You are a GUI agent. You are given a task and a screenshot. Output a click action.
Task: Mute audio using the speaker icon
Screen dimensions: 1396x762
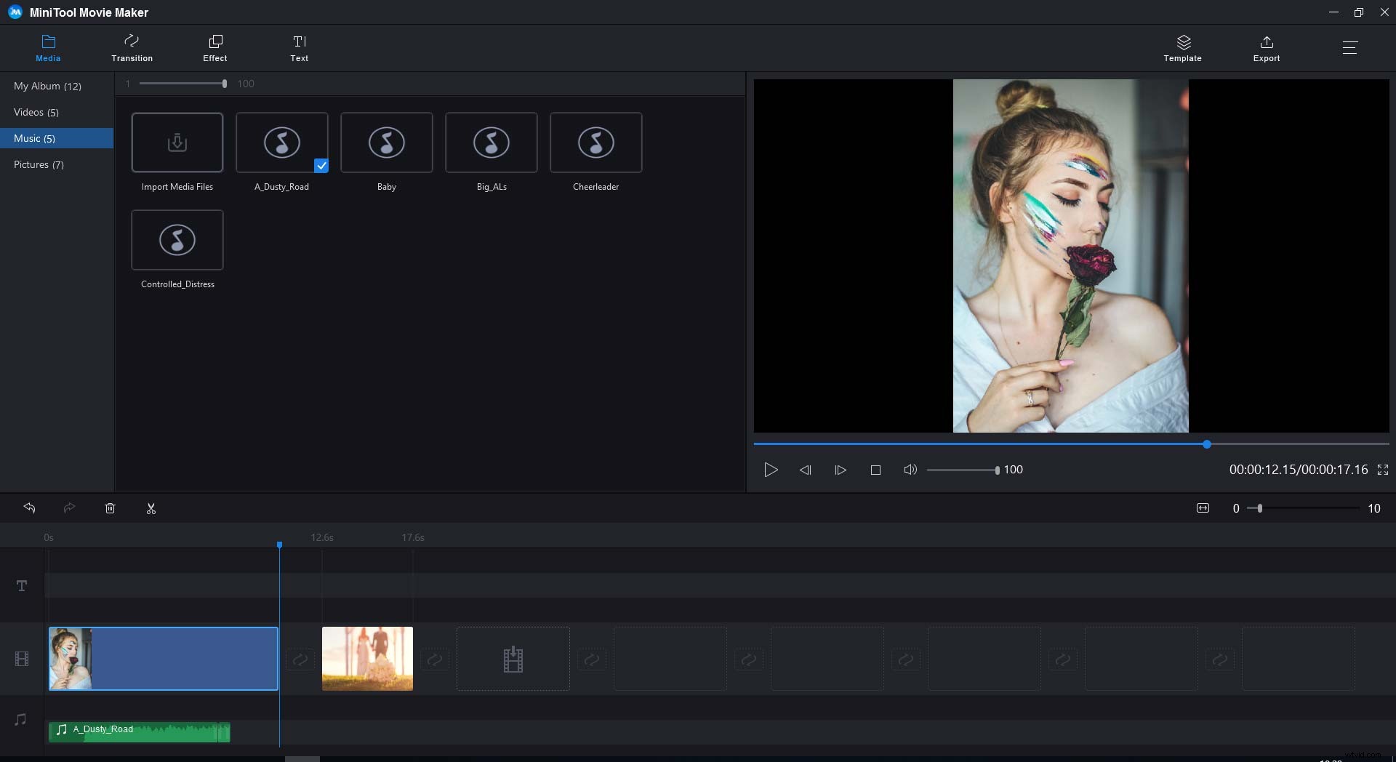pos(910,470)
